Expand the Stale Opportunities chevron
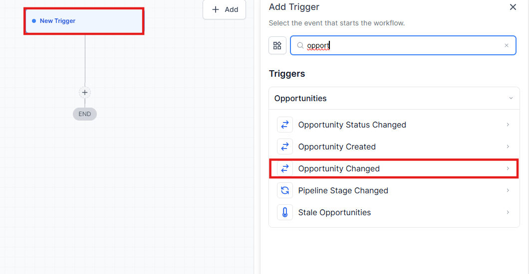 tap(508, 213)
